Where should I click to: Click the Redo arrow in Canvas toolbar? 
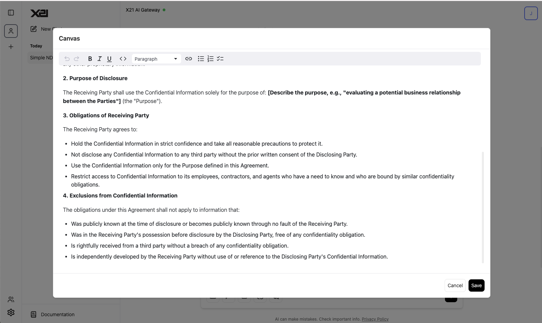coord(77,59)
